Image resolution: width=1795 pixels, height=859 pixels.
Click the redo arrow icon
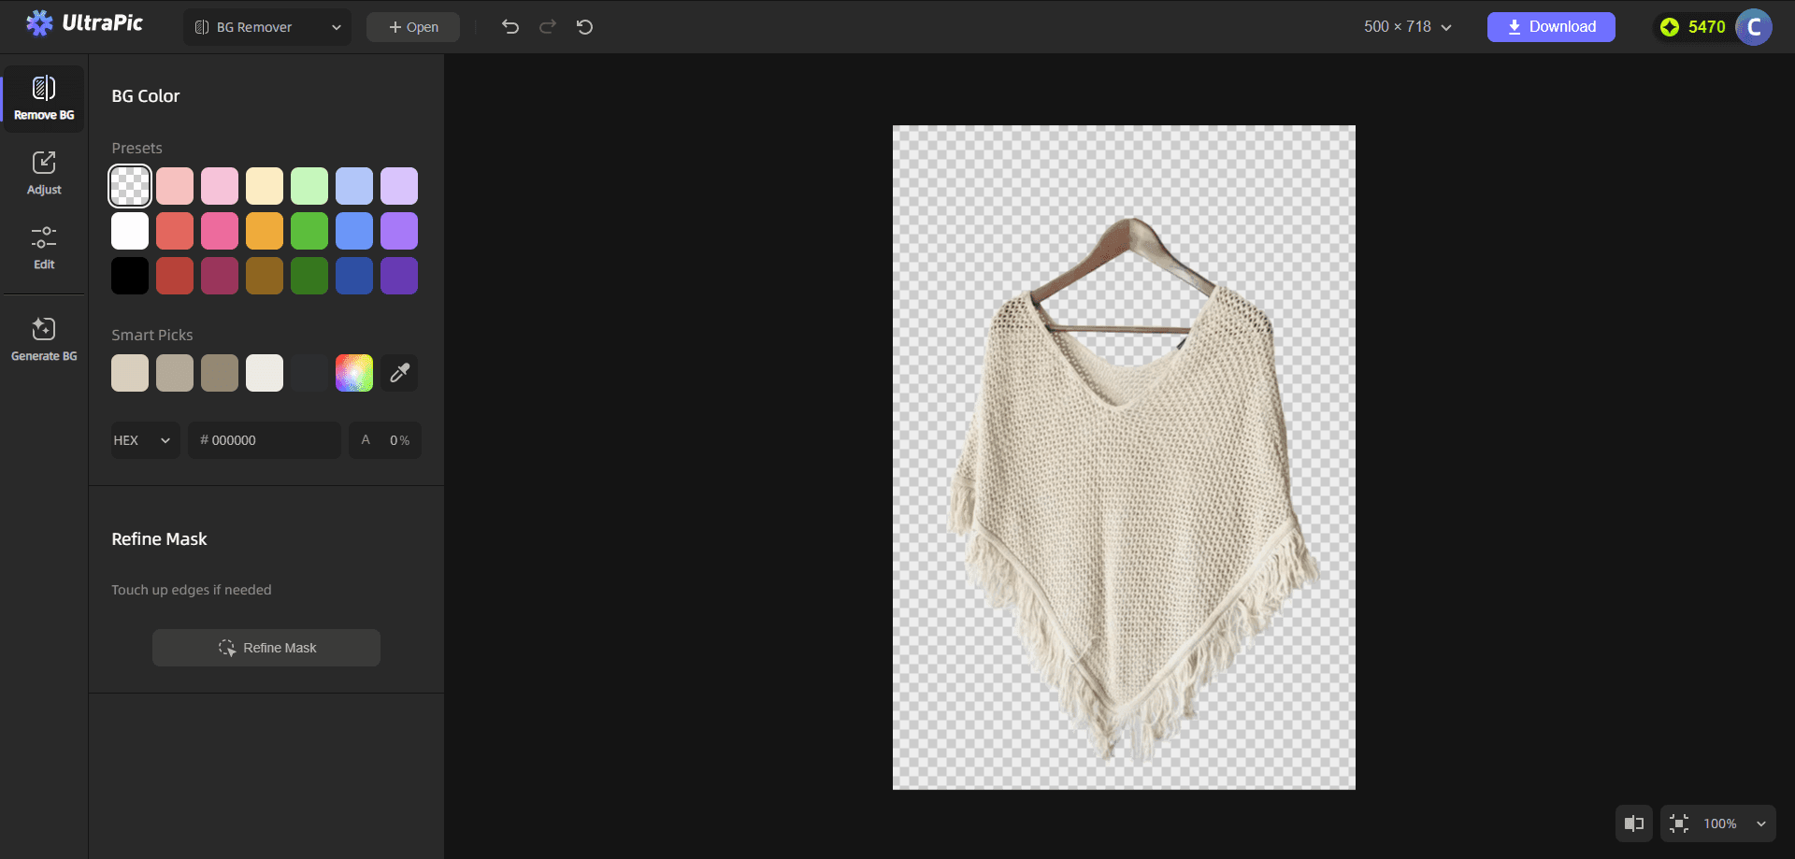tap(547, 27)
